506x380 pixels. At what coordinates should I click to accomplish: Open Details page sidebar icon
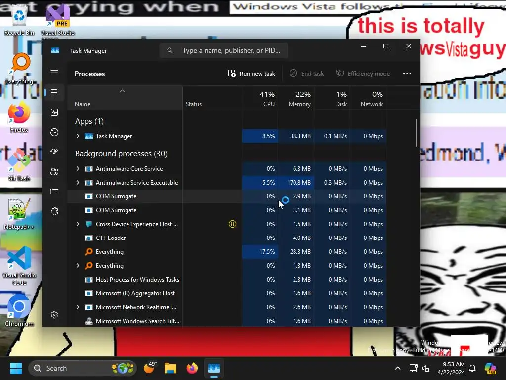(x=54, y=191)
